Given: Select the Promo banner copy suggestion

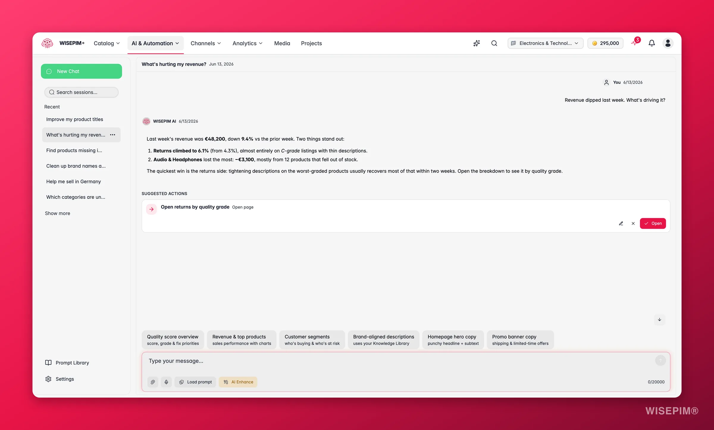Looking at the screenshot, I should tap(520, 340).
